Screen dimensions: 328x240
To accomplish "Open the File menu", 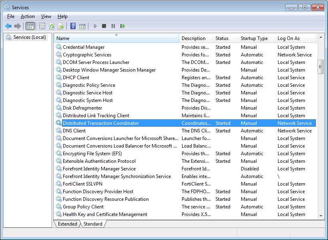I will [11, 16].
